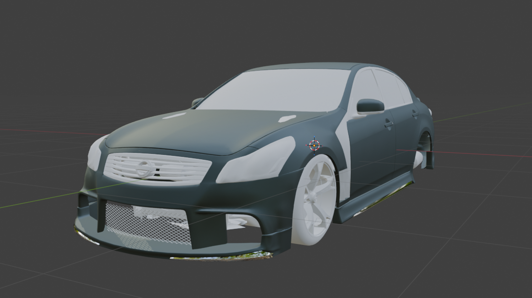The height and width of the screenshot is (298, 532).
Task: Select the dark side mirror on the front door
Action: tap(370, 106)
